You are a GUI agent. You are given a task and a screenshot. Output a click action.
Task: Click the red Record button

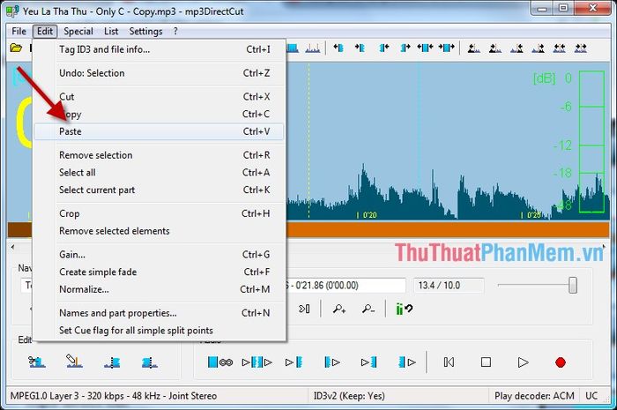click(561, 362)
